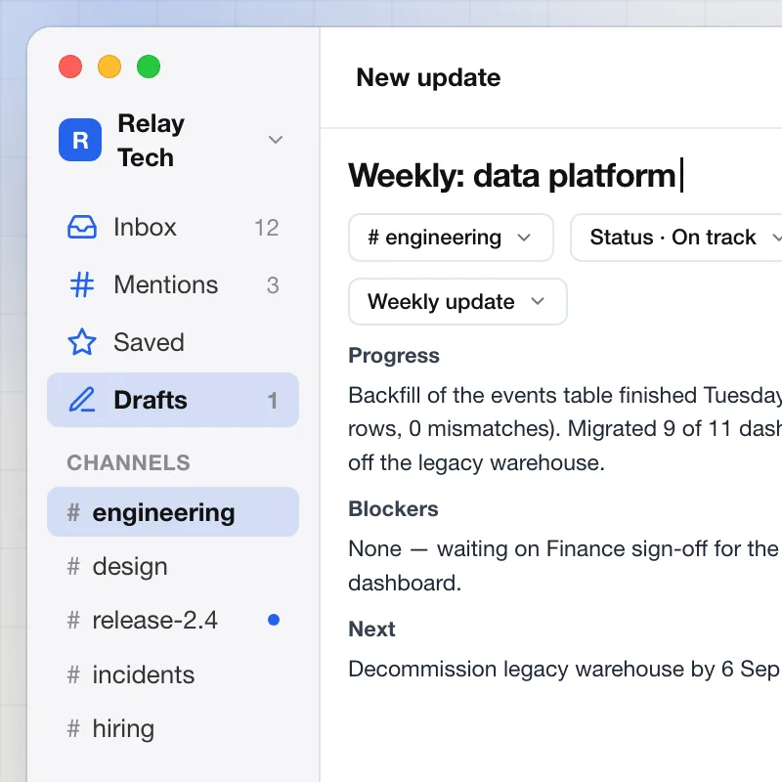This screenshot has height=782, width=782.
Task: Click the Saved star icon
Action: click(82, 342)
